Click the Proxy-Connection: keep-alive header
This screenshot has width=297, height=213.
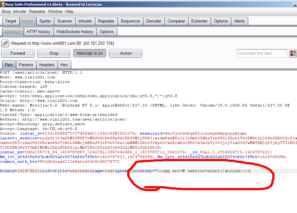[x=35, y=82]
